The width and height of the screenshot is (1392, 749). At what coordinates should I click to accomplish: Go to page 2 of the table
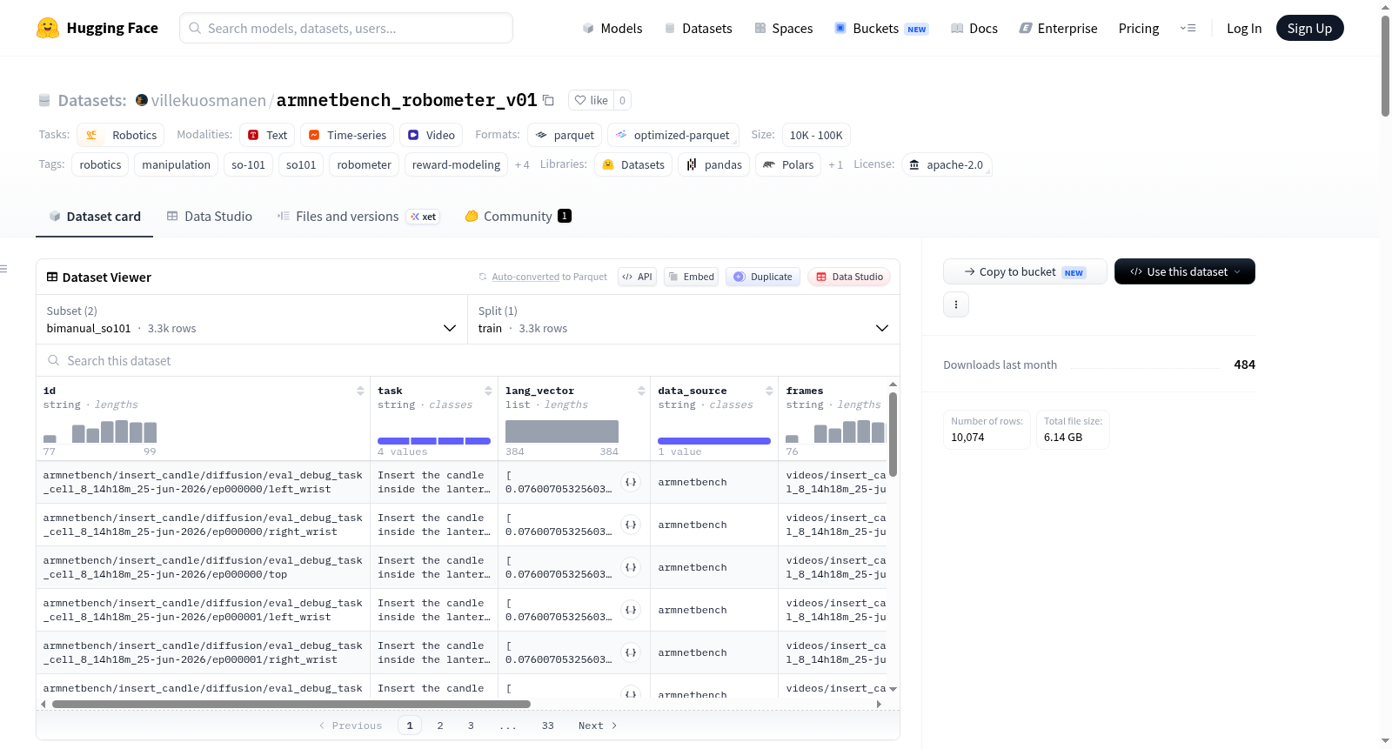pyautogui.click(x=440, y=726)
